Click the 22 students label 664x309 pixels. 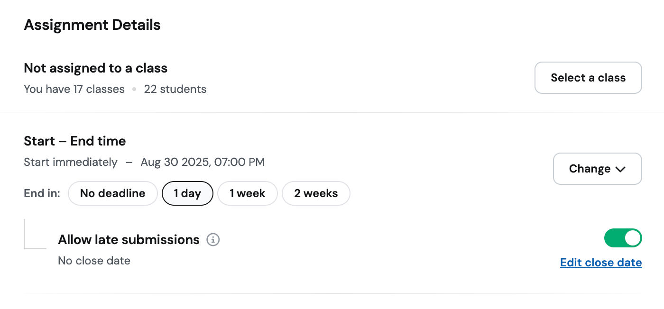pos(175,89)
